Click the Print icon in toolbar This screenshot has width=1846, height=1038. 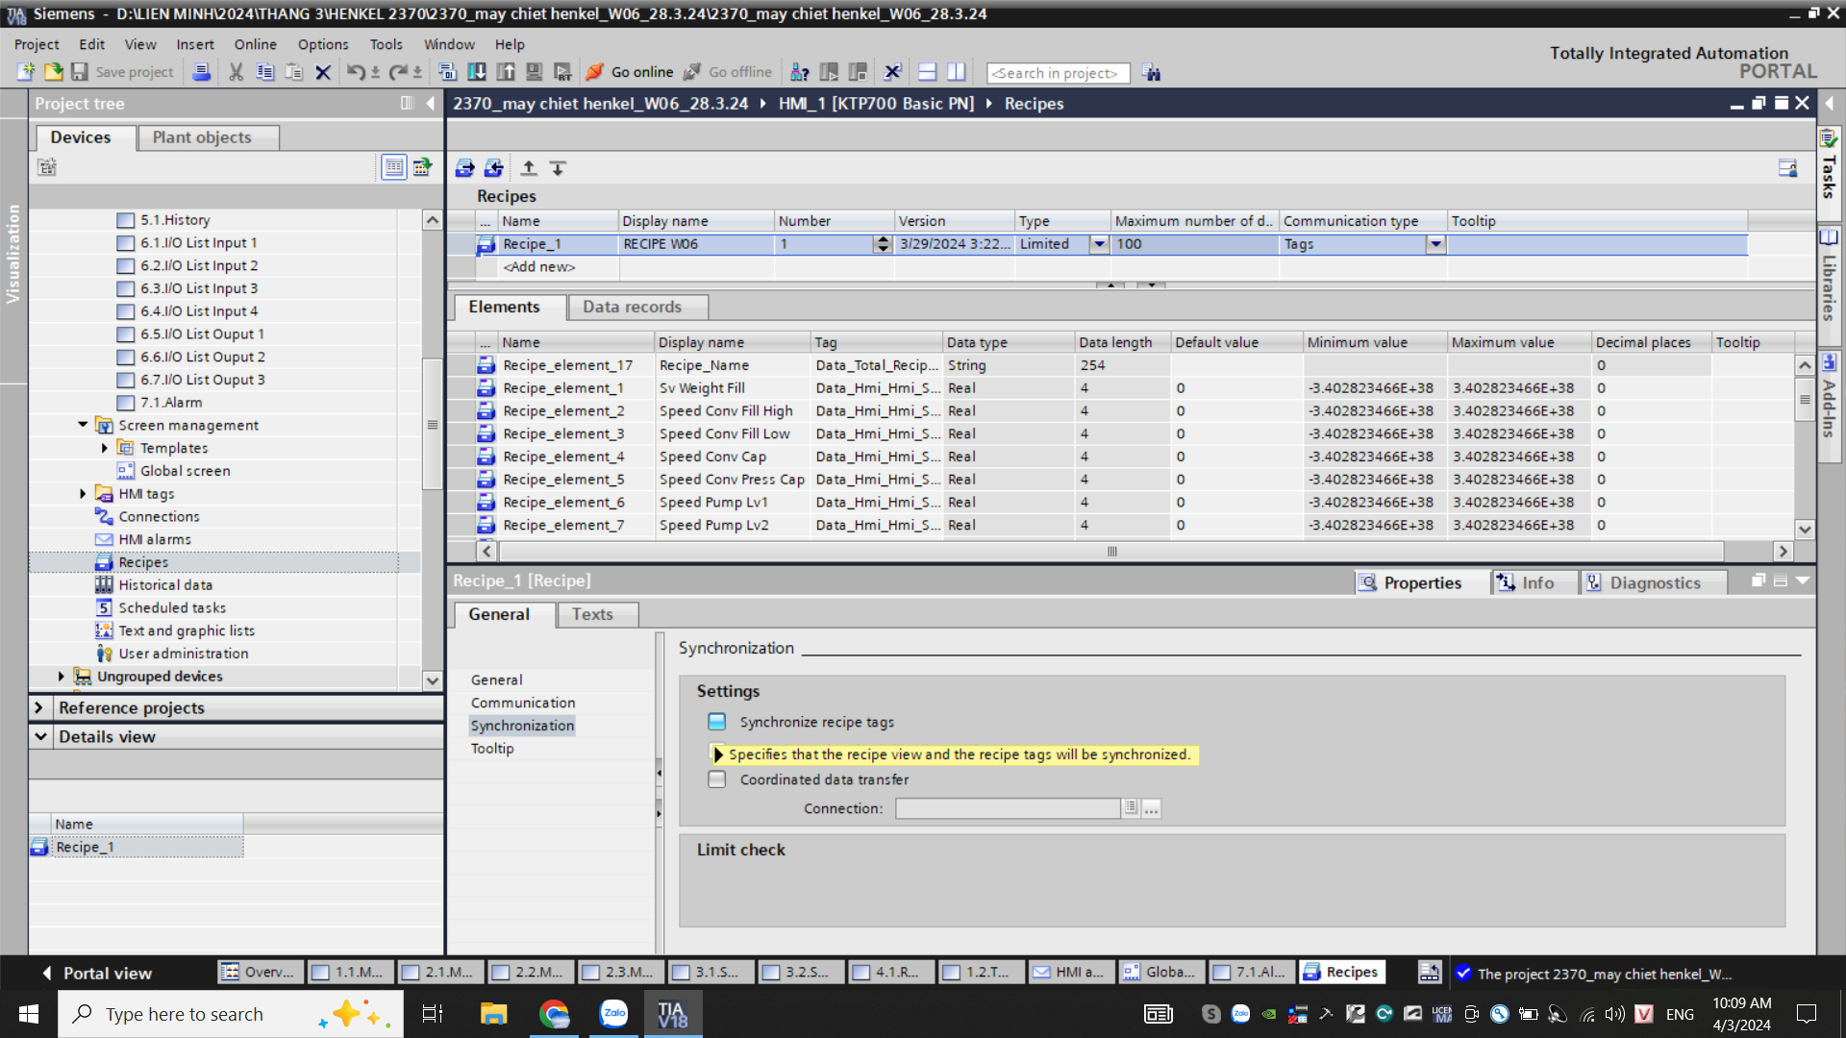pyautogui.click(x=201, y=72)
